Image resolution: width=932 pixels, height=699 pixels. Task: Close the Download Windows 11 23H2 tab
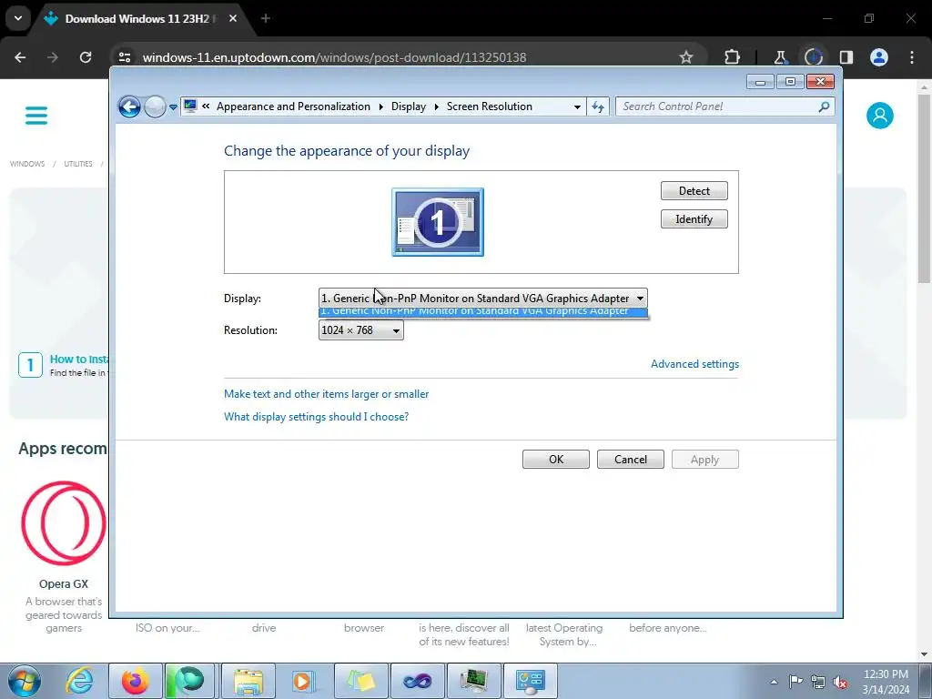coord(232,18)
